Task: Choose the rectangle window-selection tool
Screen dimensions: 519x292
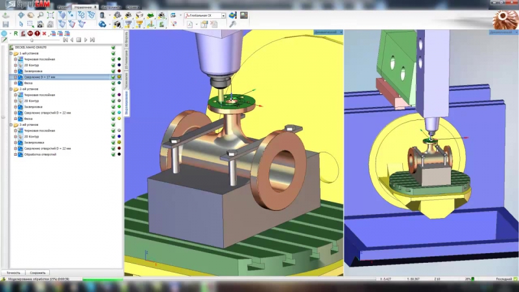Action: coord(30,24)
